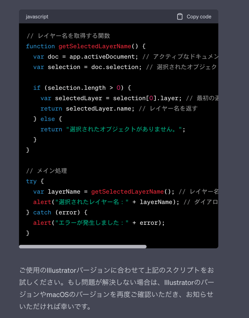This screenshot has width=249, height=318.
Task: Click the comment "// レイヤー名を取得する関数"
Action: [x=68, y=36]
